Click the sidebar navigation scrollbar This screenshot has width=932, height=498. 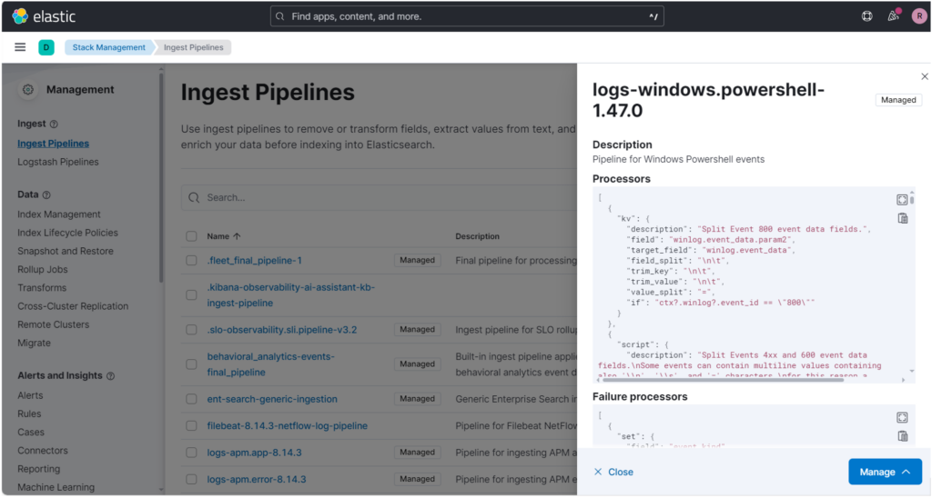pyautogui.click(x=160, y=178)
